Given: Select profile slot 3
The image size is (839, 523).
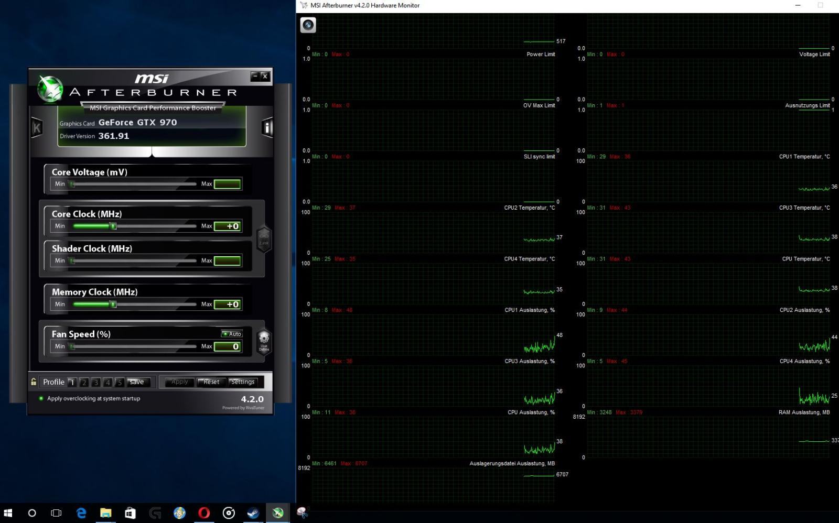Looking at the screenshot, I should pyautogui.click(x=96, y=382).
